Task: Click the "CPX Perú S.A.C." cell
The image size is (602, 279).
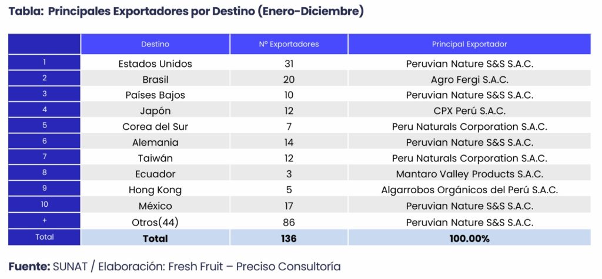Action: [x=469, y=111]
